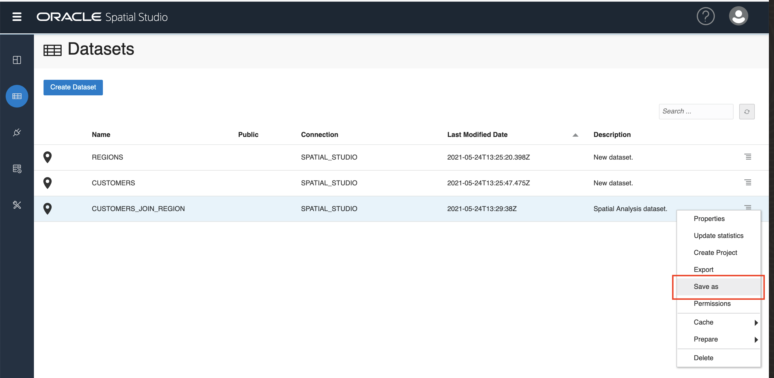Open Jobs sidebar icon with clock
Screen dimensions: 774x378
point(17,169)
